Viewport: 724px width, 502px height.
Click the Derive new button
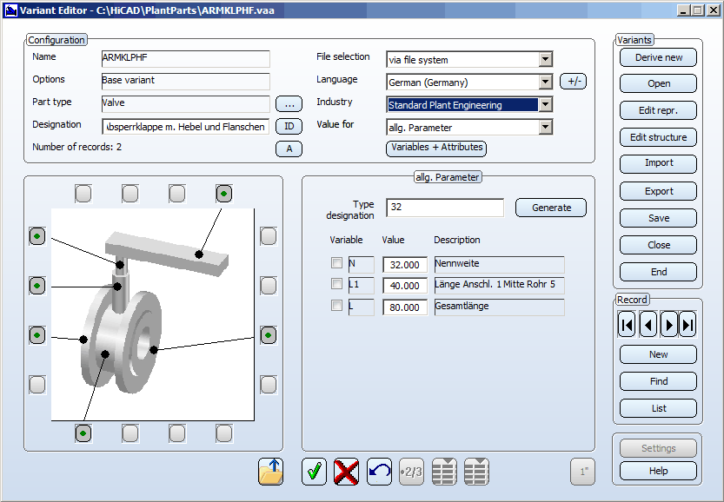[658, 58]
